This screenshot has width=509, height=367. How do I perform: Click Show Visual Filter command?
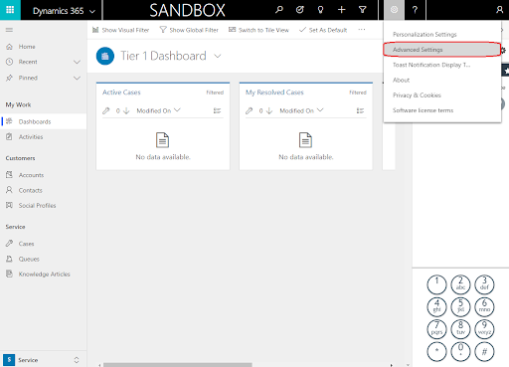coord(120,30)
